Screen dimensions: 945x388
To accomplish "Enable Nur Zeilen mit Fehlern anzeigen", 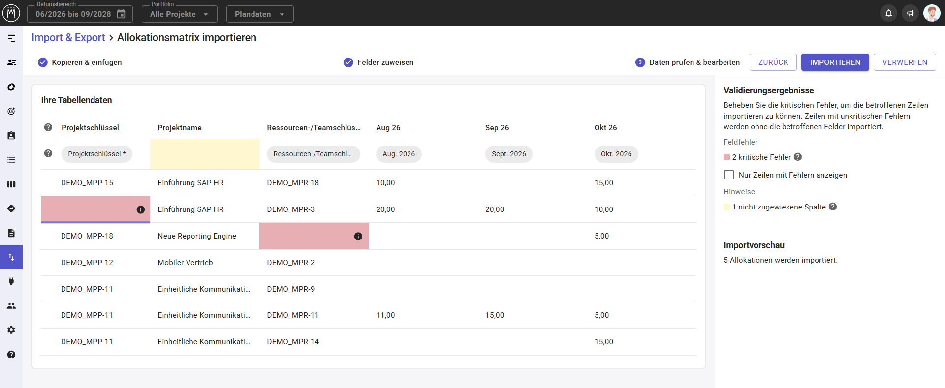I will 729,175.
